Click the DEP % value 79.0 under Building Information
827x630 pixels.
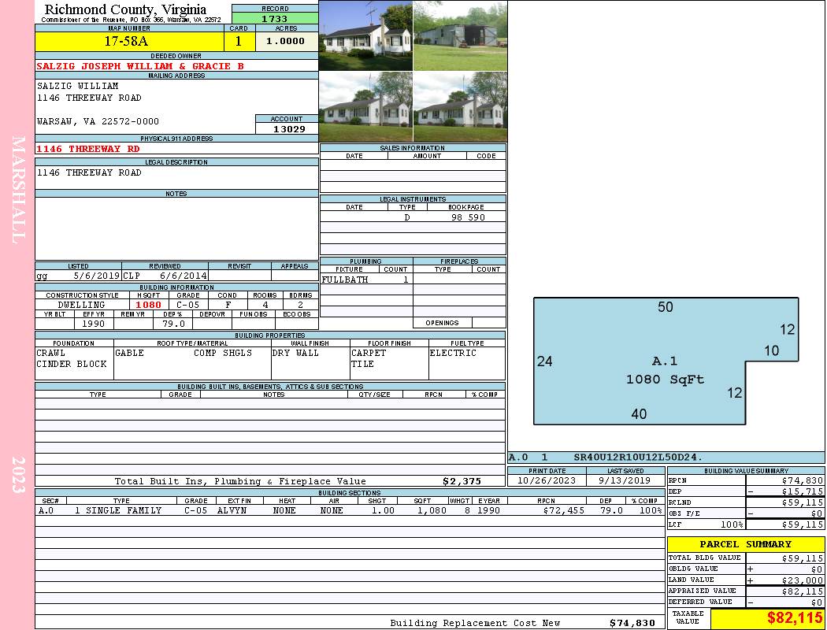pyautogui.click(x=173, y=324)
